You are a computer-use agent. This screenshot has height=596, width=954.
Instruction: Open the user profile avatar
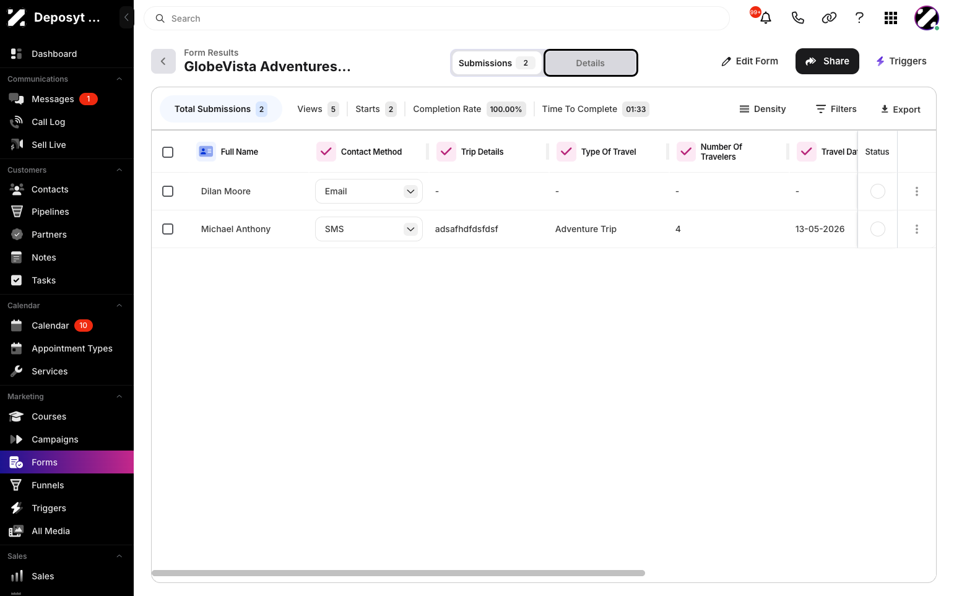pos(926,18)
